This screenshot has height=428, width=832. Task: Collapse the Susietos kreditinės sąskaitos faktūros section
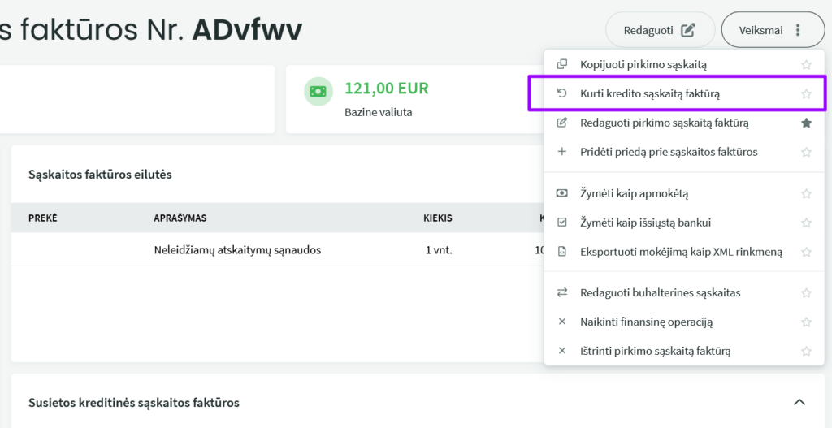799,402
